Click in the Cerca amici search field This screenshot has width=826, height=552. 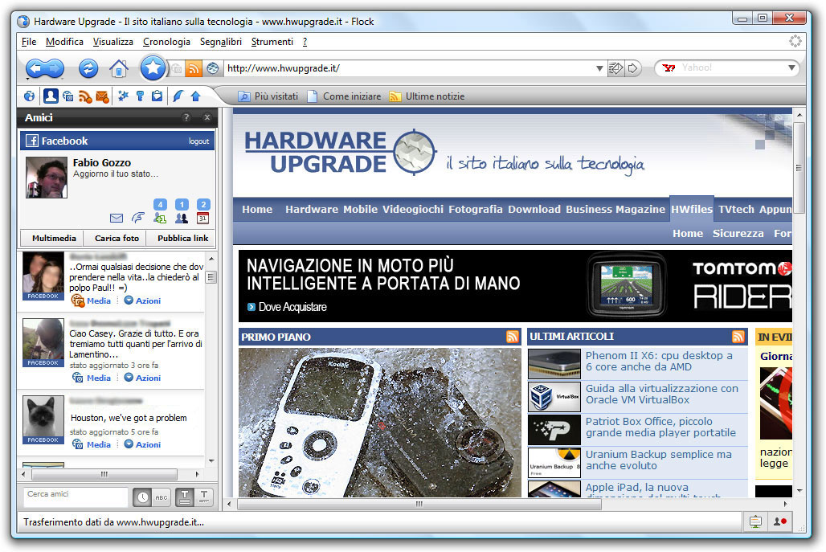(x=76, y=497)
